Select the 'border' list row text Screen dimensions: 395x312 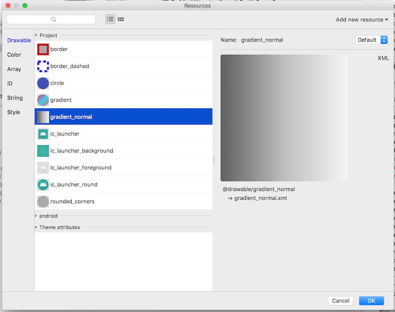point(59,49)
